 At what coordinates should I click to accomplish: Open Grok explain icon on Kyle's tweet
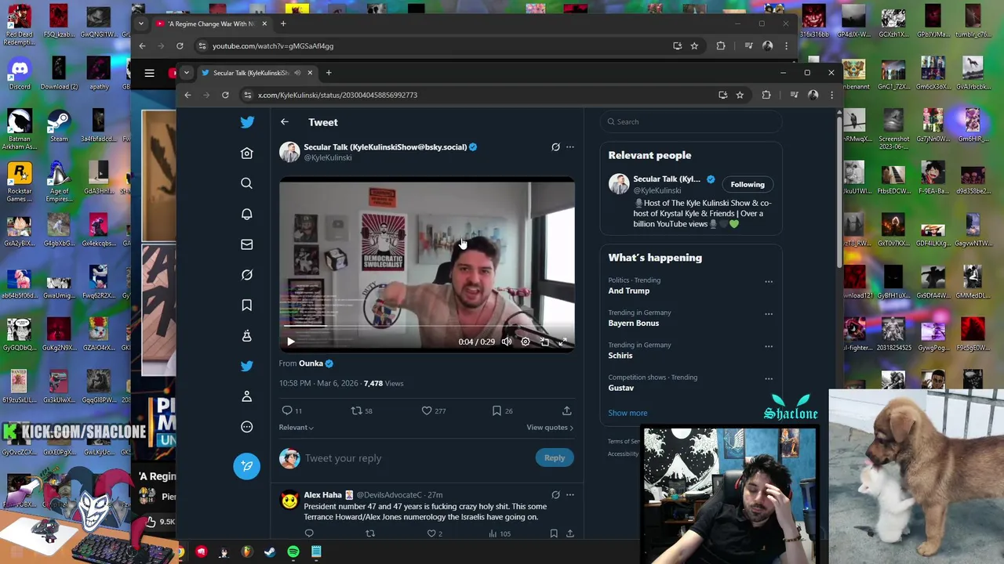tap(555, 147)
